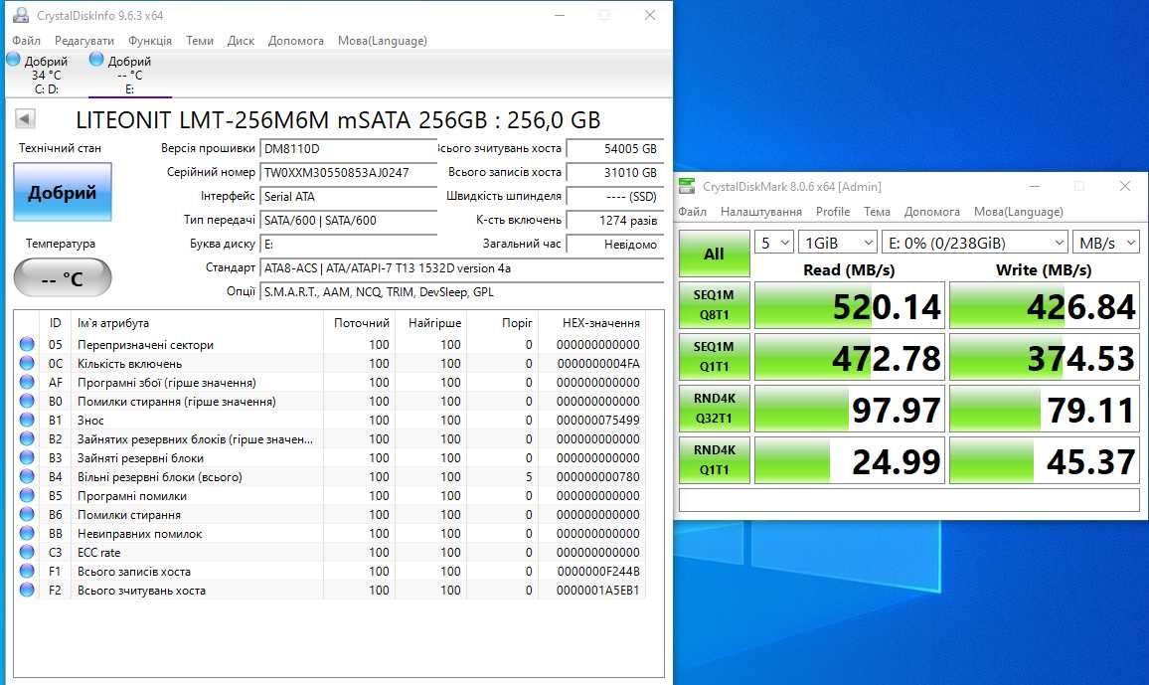This screenshot has height=685, width=1149.
Task: Open Допомога menu in CrystalDiskInfo
Action: (296, 41)
